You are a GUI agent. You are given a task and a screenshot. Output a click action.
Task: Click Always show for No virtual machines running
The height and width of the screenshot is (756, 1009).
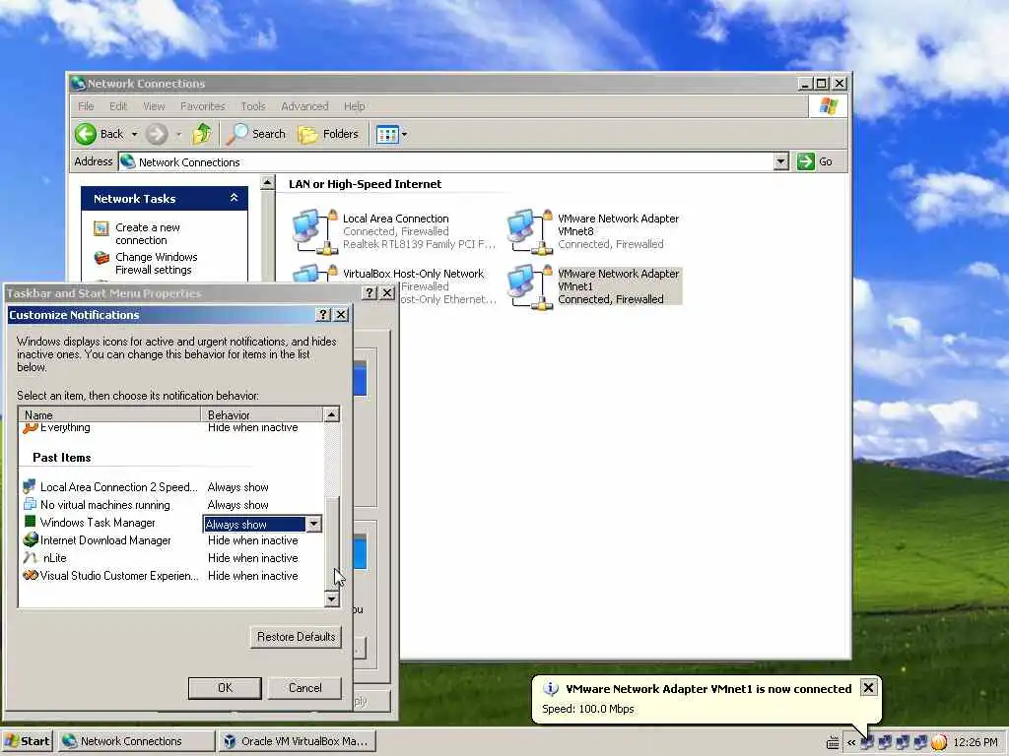tap(238, 505)
